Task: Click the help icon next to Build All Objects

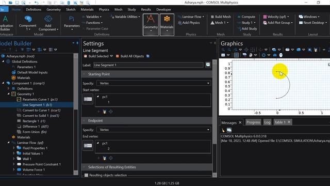Action: point(148,56)
